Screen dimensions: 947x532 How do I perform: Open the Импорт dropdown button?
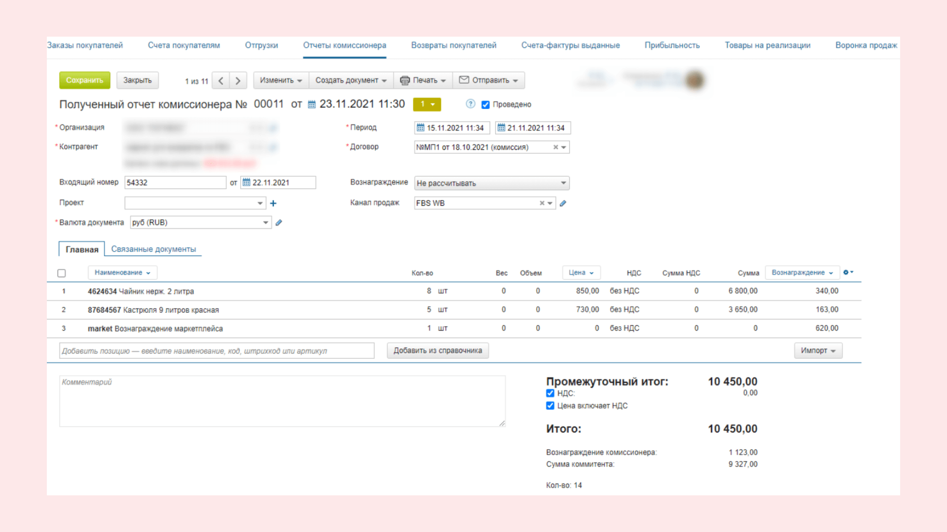[818, 351]
